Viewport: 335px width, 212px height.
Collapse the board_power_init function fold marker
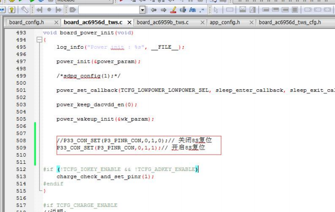[39, 40]
